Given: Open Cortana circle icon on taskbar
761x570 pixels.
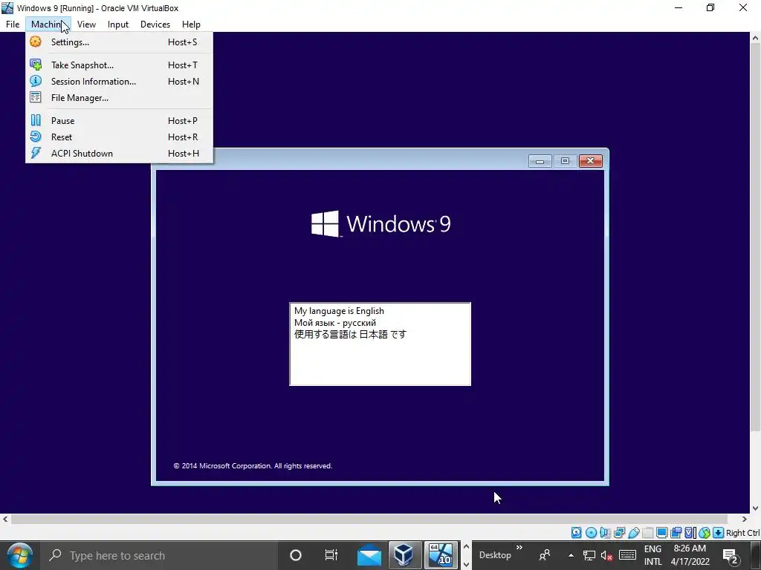Looking at the screenshot, I should 296,555.
